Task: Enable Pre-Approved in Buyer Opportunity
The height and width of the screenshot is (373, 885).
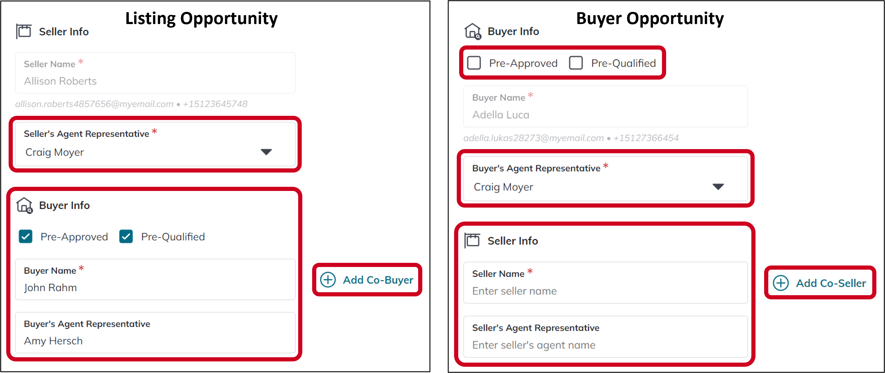Action: 474,63
